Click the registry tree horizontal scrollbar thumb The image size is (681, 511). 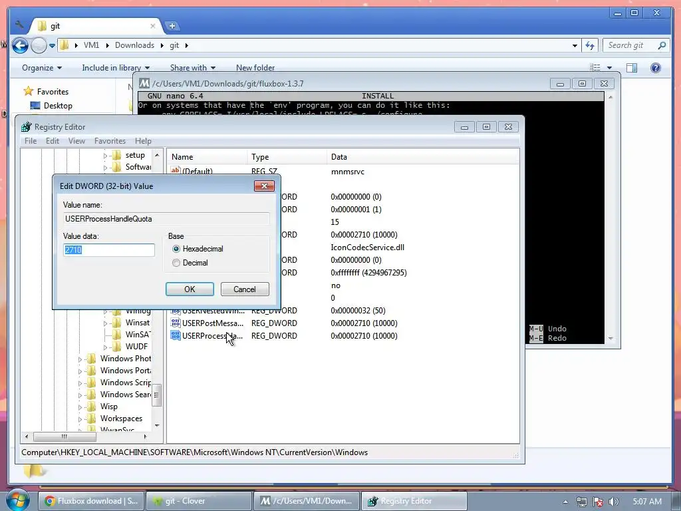tap(65, 436)
